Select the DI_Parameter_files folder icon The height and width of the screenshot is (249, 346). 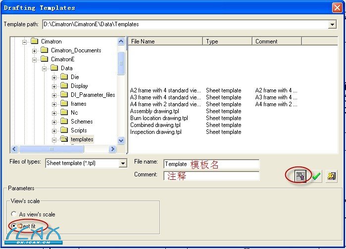[x=64, y=94]
